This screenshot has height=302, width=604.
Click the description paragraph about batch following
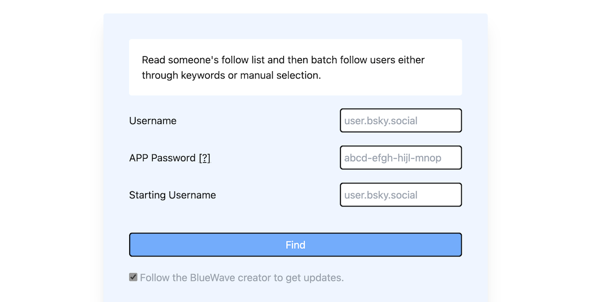point(283,67)
